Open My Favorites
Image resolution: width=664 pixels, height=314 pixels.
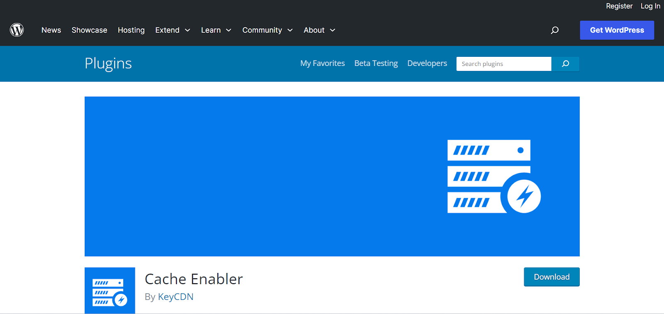pyautogui.click(x=322, y=63)
